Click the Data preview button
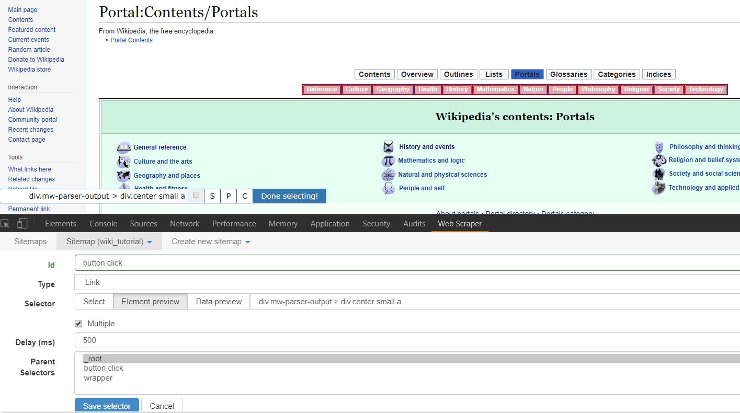This screenshot has width=740, height=413. (219, 302)
